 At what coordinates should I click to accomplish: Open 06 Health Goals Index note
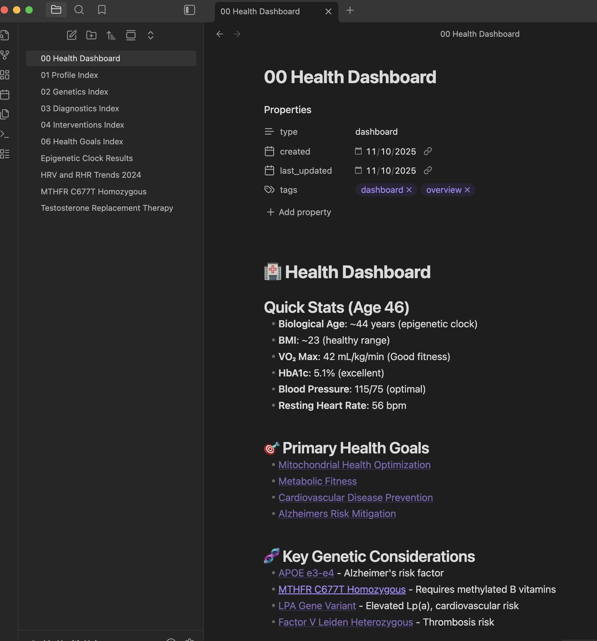point(82,141)
